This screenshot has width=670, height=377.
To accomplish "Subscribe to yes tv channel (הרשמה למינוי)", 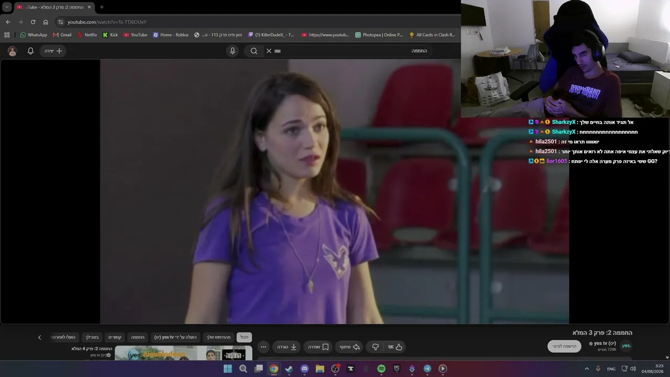I will coord(564,346).
